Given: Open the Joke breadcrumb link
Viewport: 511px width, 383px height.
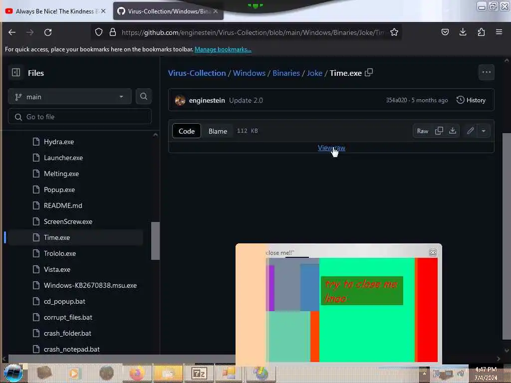Looking at the screenshot, I should click(x=314, y=73).
